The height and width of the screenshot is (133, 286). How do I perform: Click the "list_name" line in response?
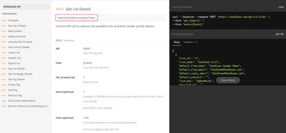[x=199, y=62]
